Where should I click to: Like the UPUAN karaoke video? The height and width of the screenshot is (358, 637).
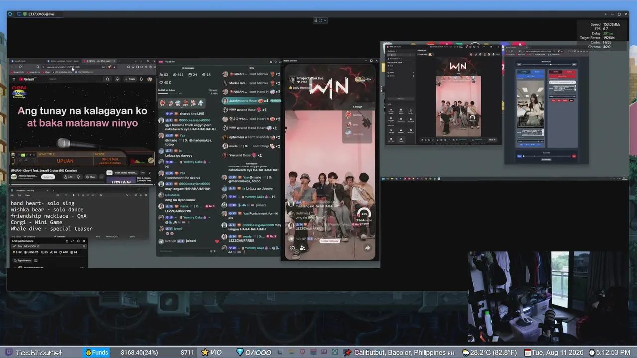[68, 177]
